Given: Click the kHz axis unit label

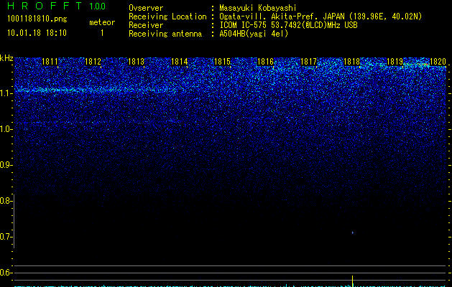Looking at the screenshot, I should pos(6,58).
